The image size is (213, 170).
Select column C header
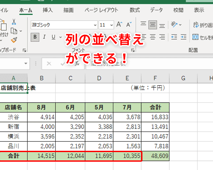pyautogui.click(x=71, y=78)
